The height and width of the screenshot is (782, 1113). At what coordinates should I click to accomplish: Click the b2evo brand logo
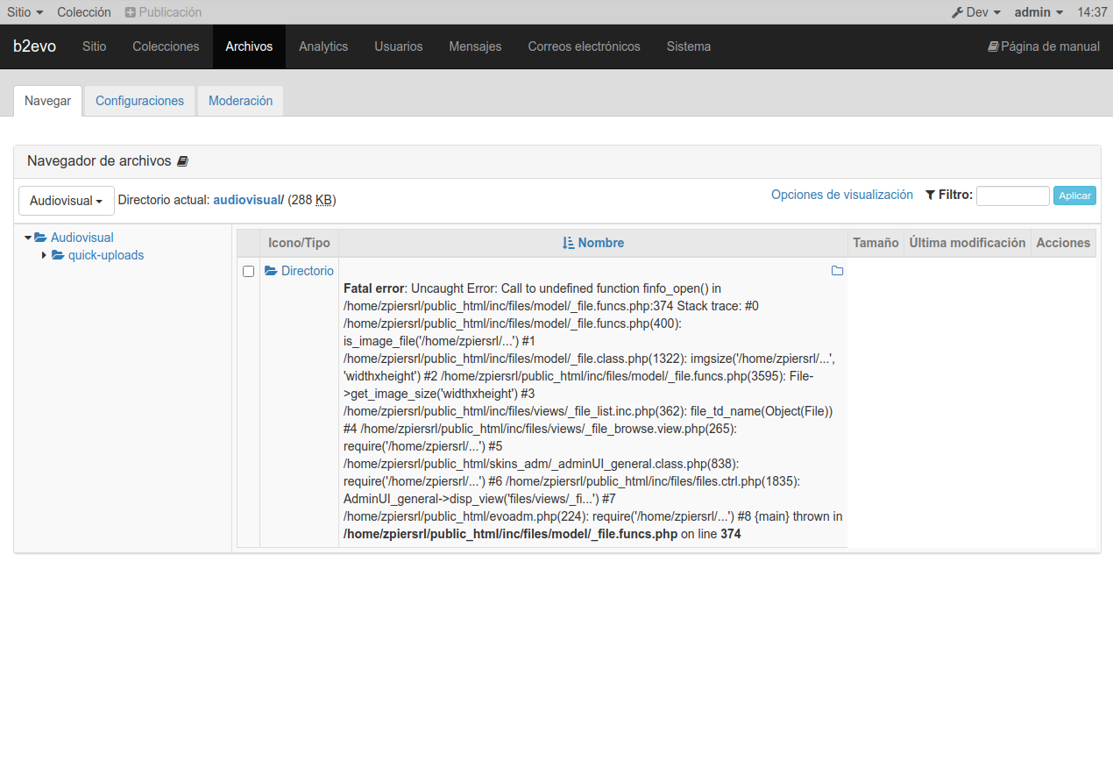point(34,46)
